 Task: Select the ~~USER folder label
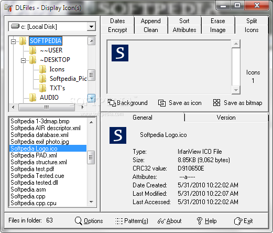[x=51, y=50]
